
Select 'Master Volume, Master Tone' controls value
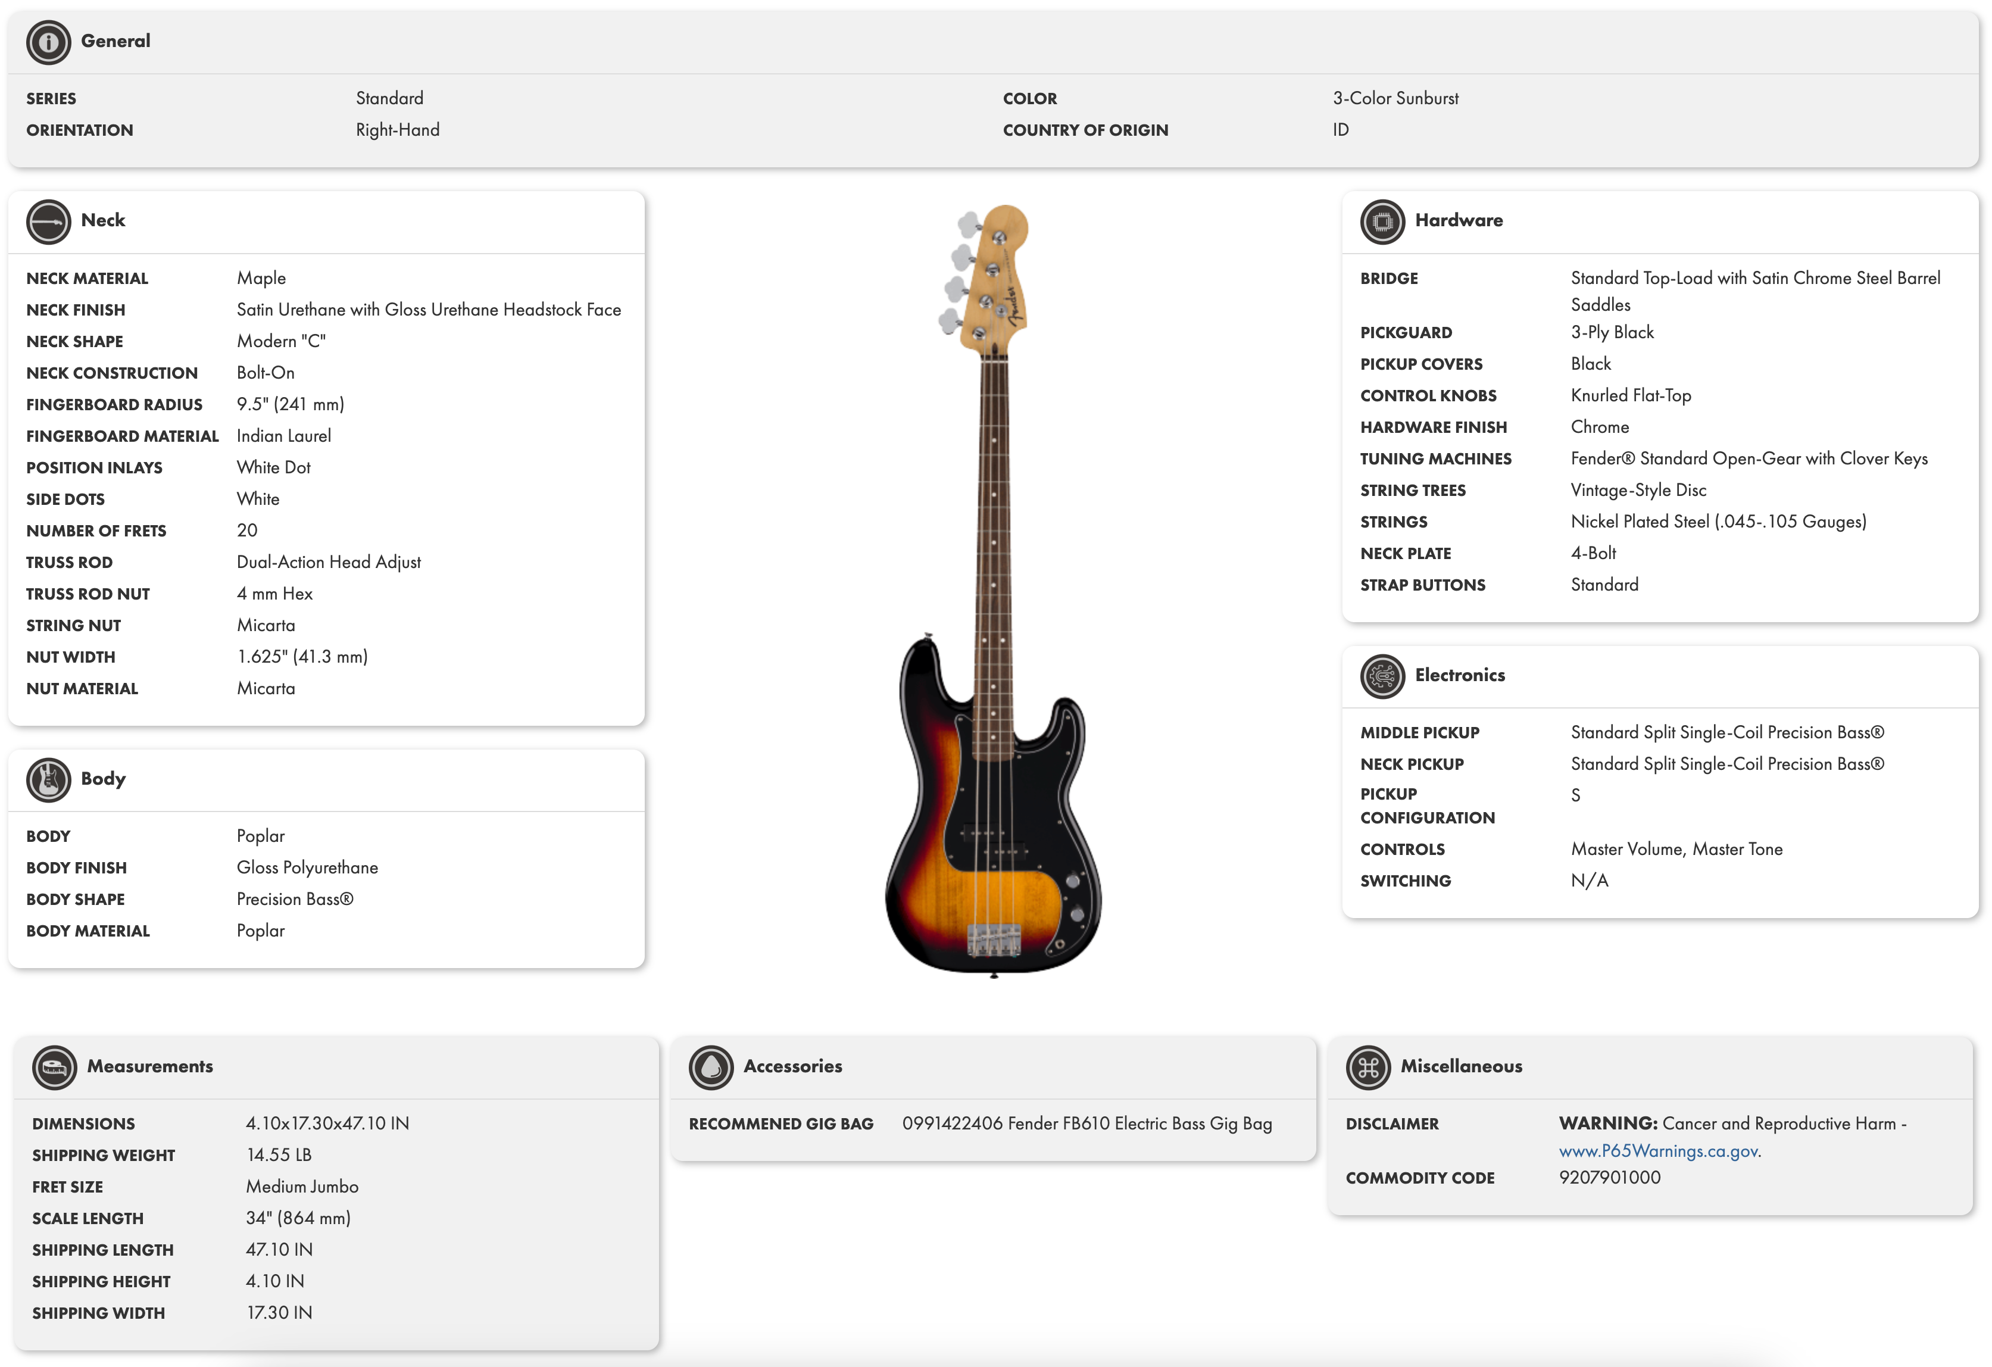coord(1676,848)
